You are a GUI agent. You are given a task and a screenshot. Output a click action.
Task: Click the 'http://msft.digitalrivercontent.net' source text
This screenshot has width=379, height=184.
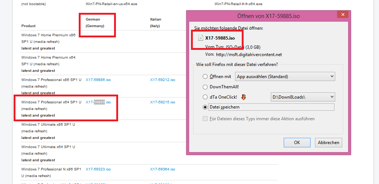coord(249,55)
